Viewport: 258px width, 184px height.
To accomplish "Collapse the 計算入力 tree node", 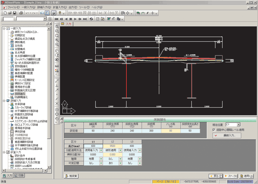I will click(x=4, y=152).
